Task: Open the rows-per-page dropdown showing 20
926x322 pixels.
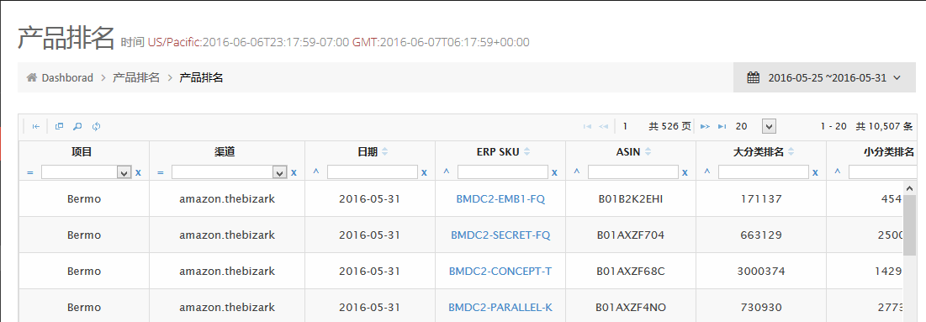Action: 769,126
